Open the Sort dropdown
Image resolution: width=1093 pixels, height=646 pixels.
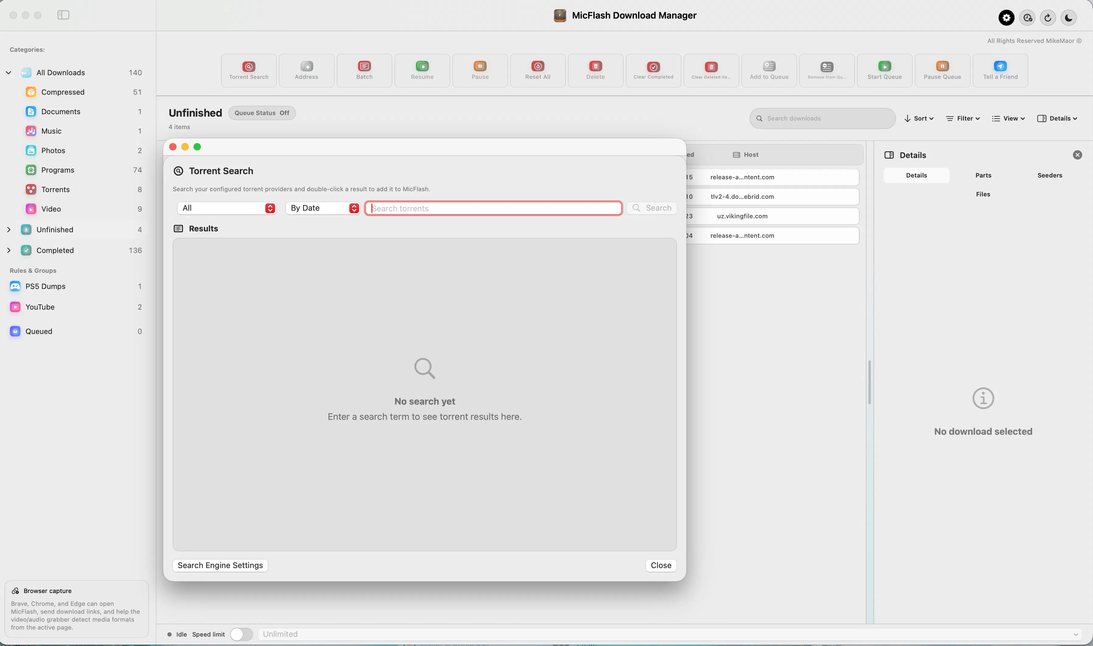pos(919,118)
